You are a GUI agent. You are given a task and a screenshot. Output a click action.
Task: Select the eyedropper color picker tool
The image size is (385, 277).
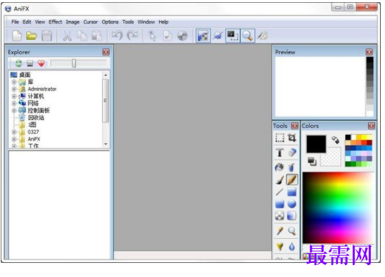279,231
